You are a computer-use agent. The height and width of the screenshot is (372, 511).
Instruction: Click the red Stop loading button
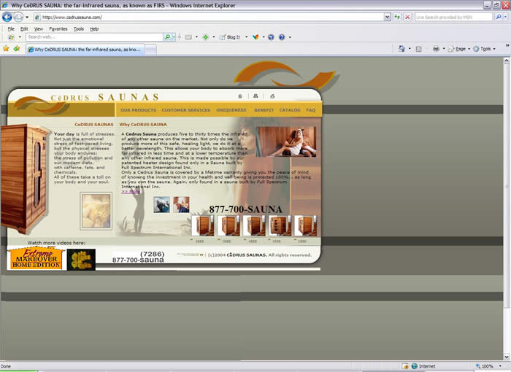coord(407,17)
